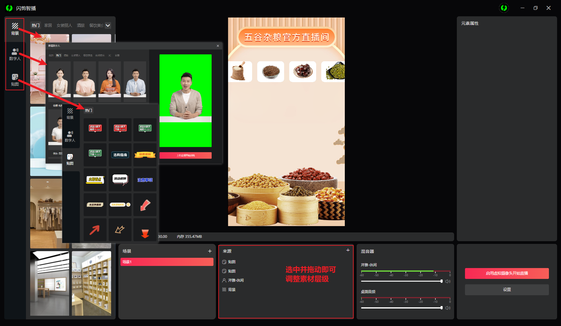
Task: Expand the background category dropdown arrow
Action: tap(108, 25)
